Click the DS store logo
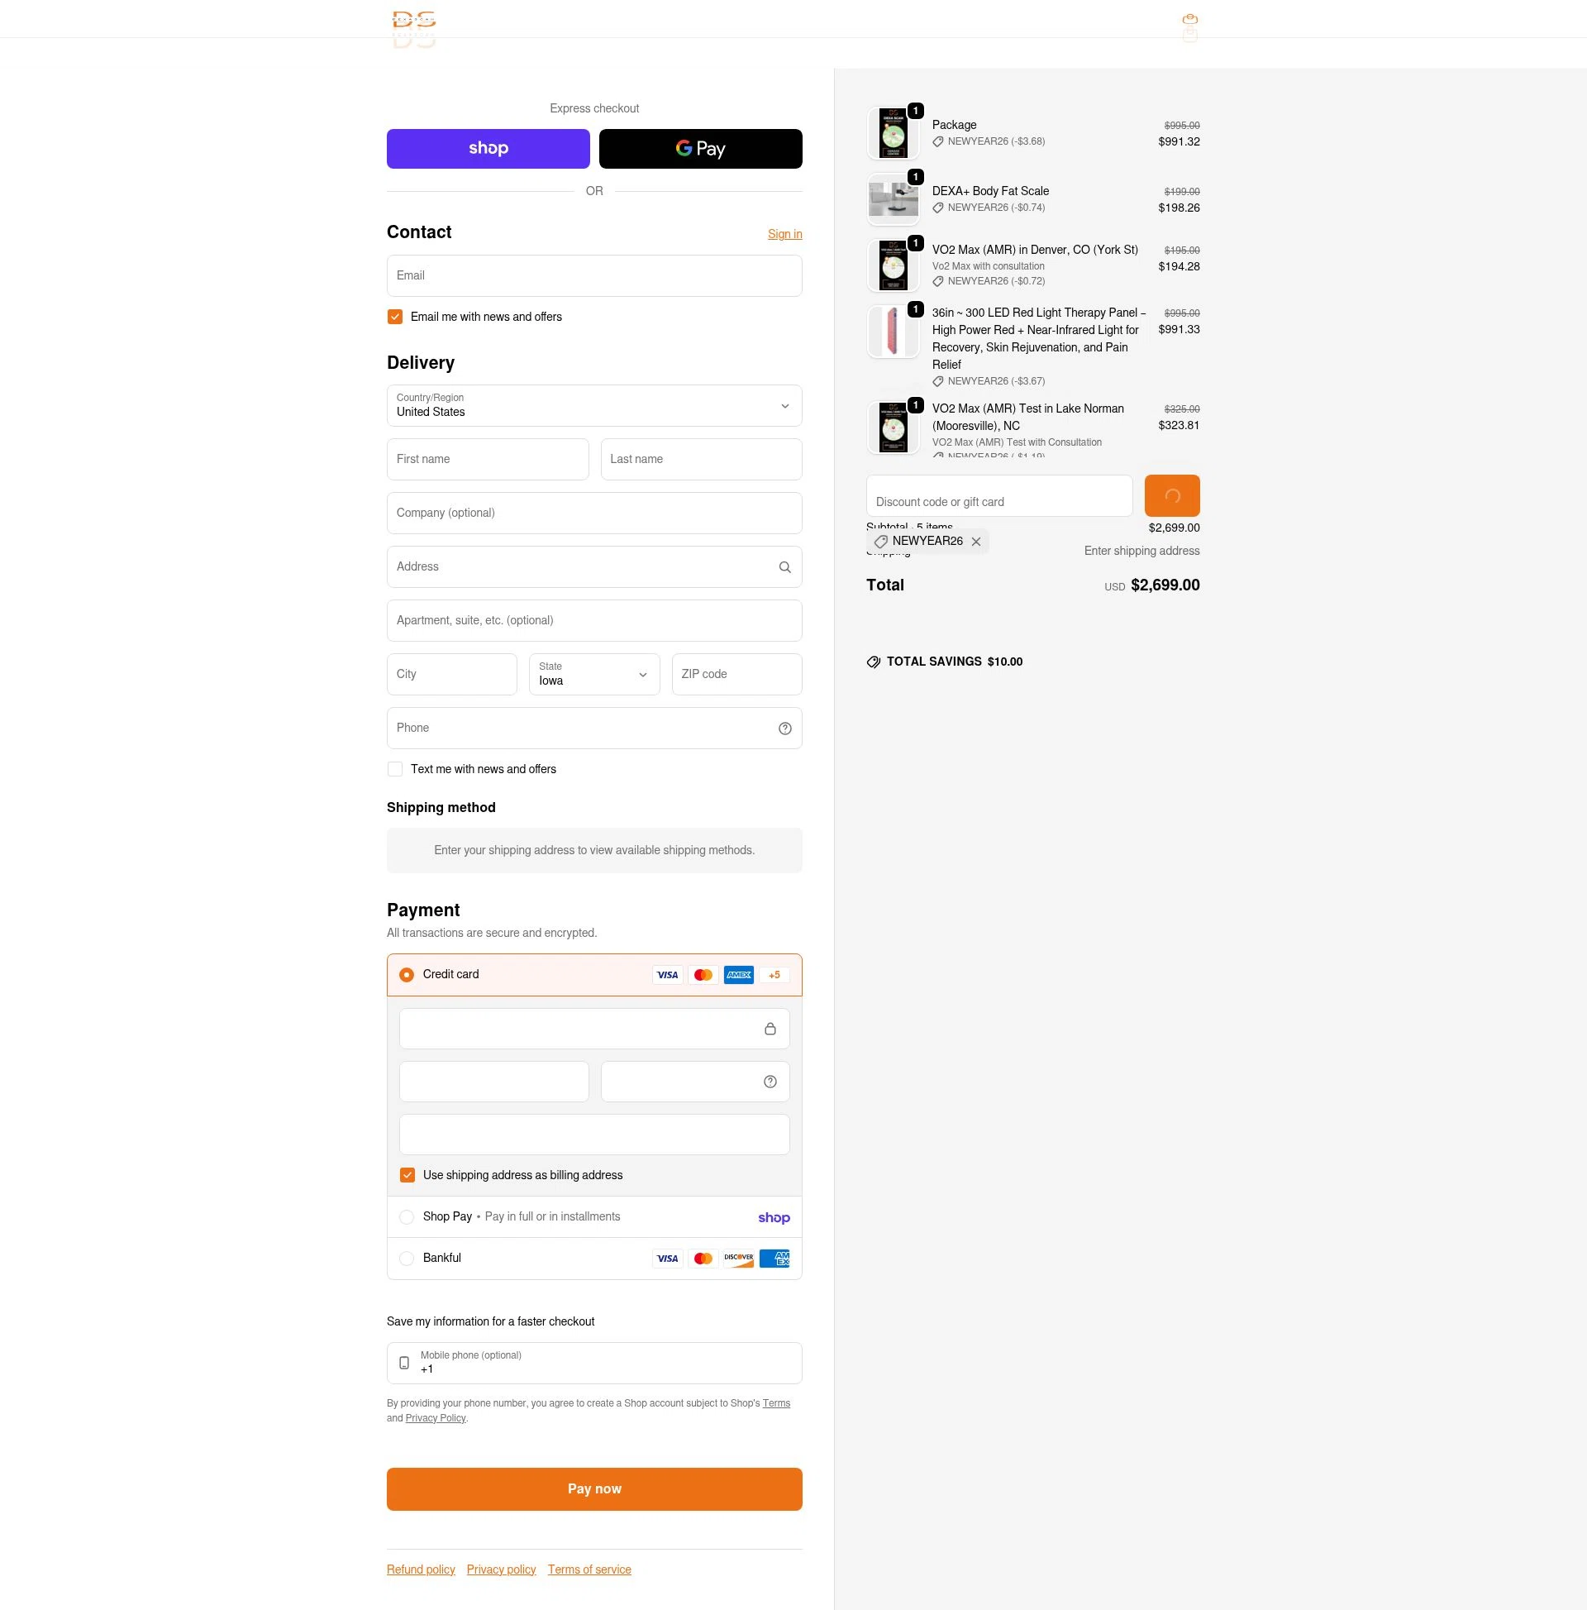Viewport: 1587px width, 1610px height. click(414, 20)
